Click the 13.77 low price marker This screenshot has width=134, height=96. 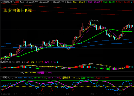point(6,60)
